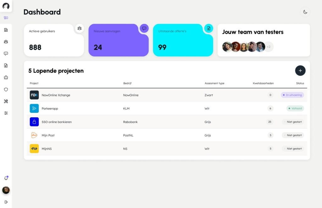Open the dashboard icon in sidebar
The height and width of the screenshot is (208, 322).
tap(6, 18)
